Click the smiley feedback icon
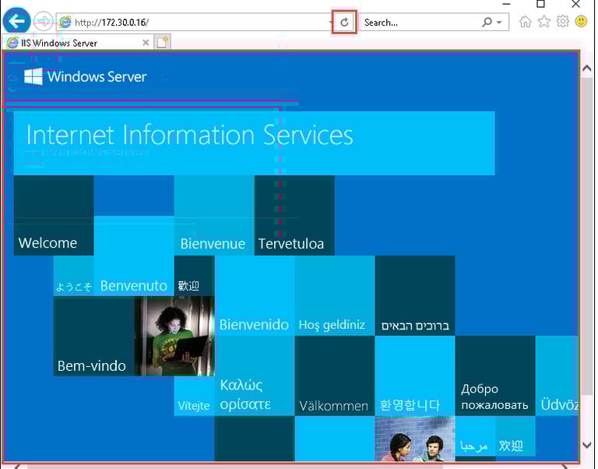Image resolution: width=598 pixels, height=469 pixels. 581,21
